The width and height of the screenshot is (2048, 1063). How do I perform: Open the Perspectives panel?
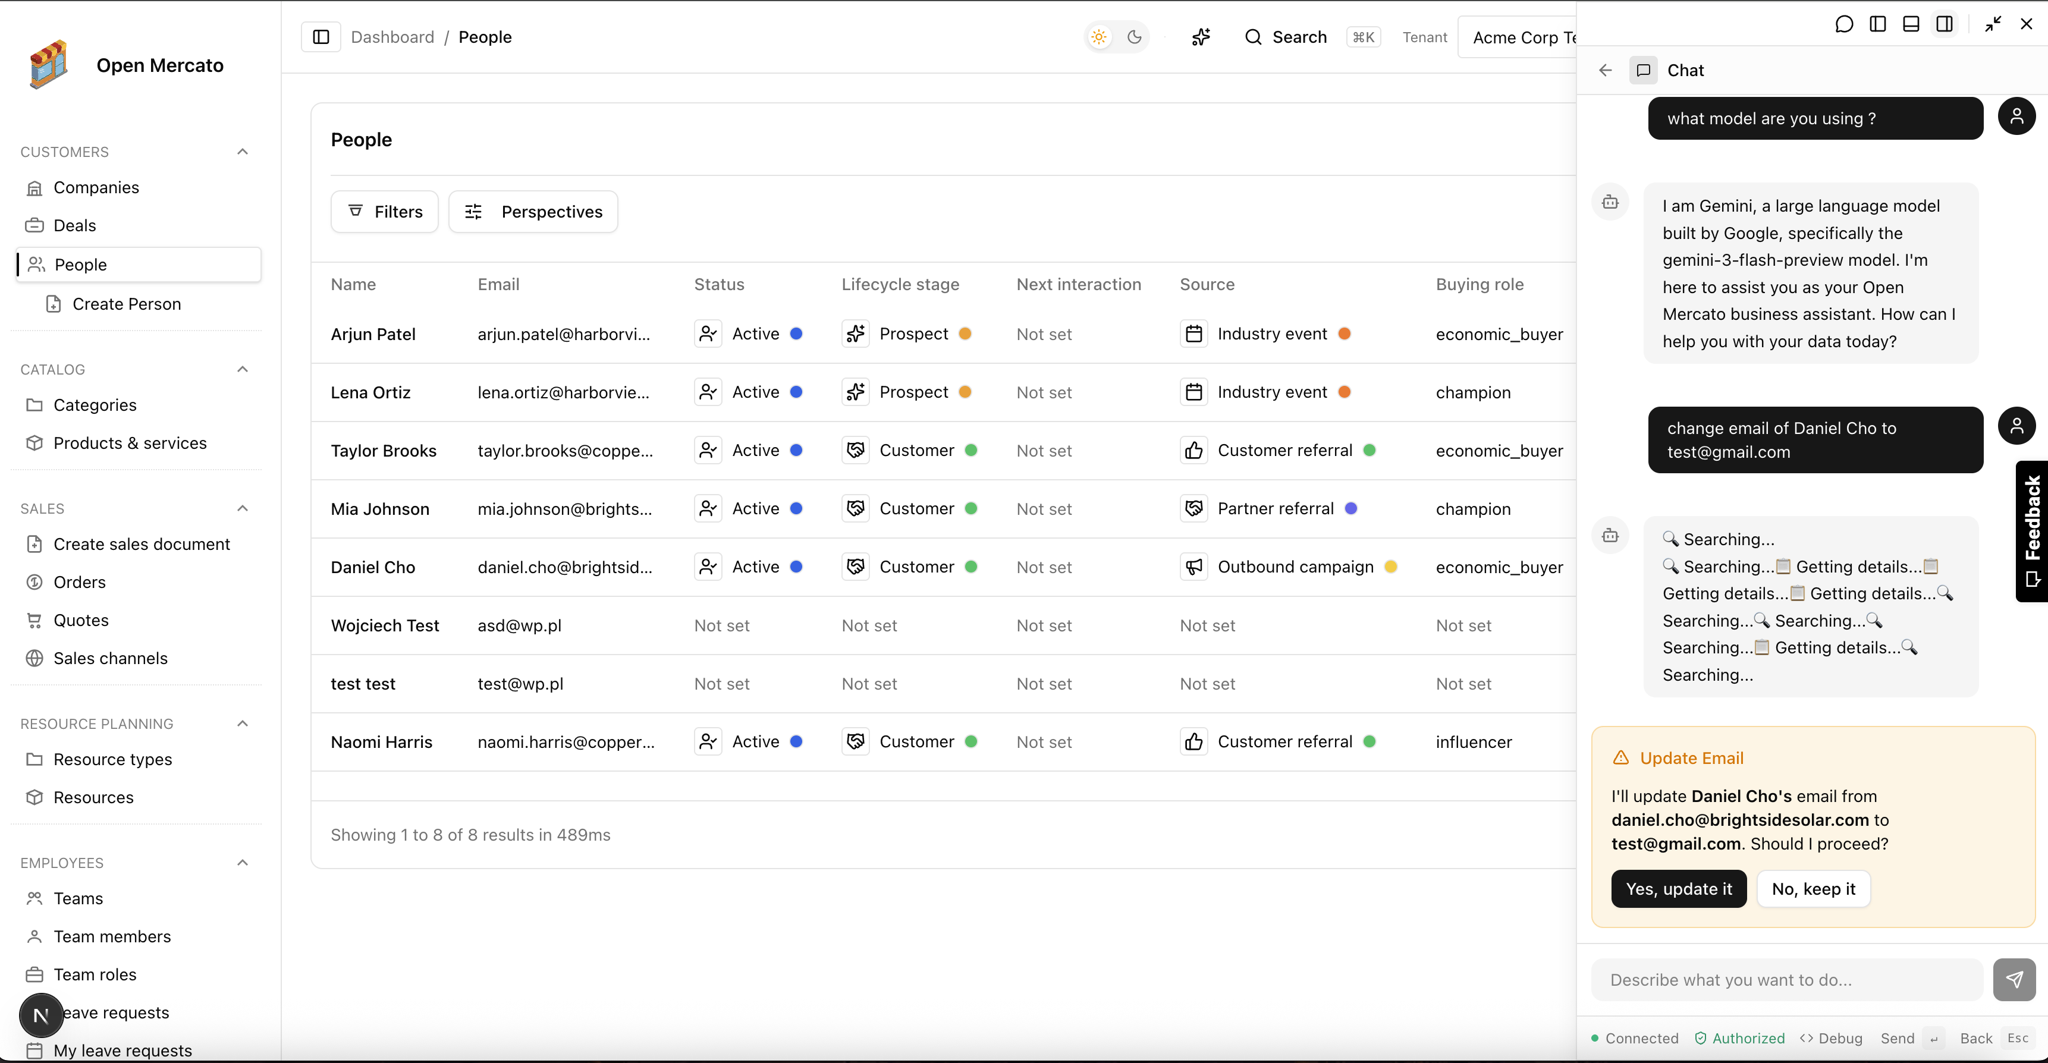tap(533, 212)
